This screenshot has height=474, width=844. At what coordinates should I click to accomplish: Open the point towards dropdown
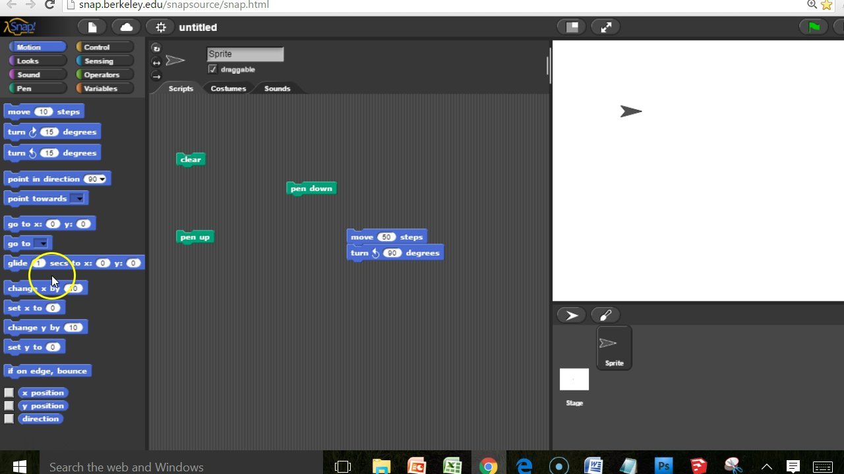(80, 198)
